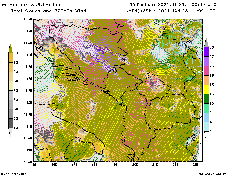Click the 45.5N latitude axis label

pyautogui.click(x=28, y=19)
